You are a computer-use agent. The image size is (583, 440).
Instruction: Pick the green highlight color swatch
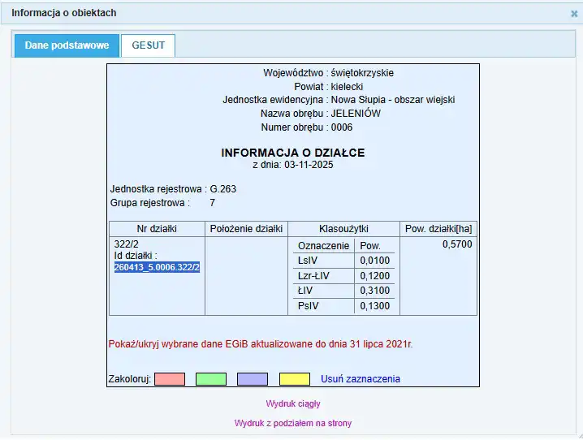[211, 379]
